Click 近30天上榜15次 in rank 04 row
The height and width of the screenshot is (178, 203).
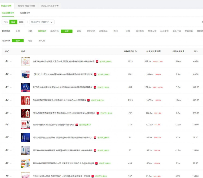(98, 100)
